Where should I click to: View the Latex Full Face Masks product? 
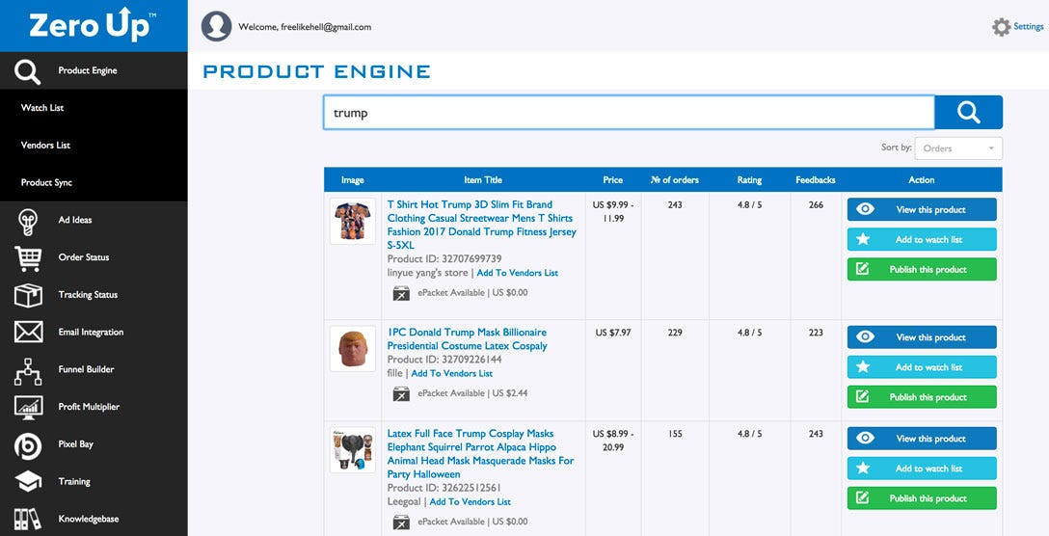click(x=922, y=439)
